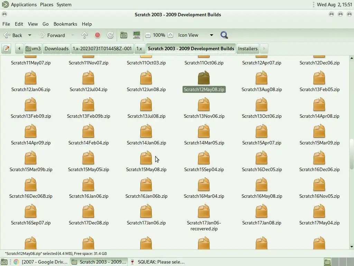Open the Help menu
The image size is (354, 266).
pos(87,24)
